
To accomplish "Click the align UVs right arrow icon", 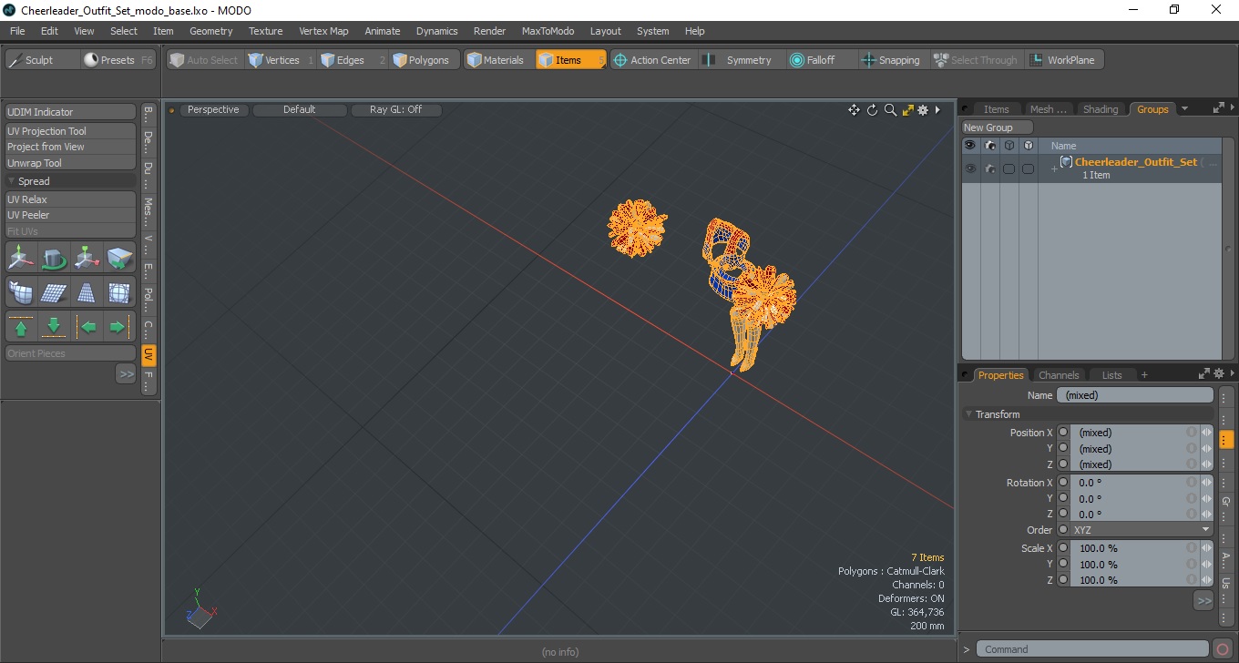I will coord(119,326).
